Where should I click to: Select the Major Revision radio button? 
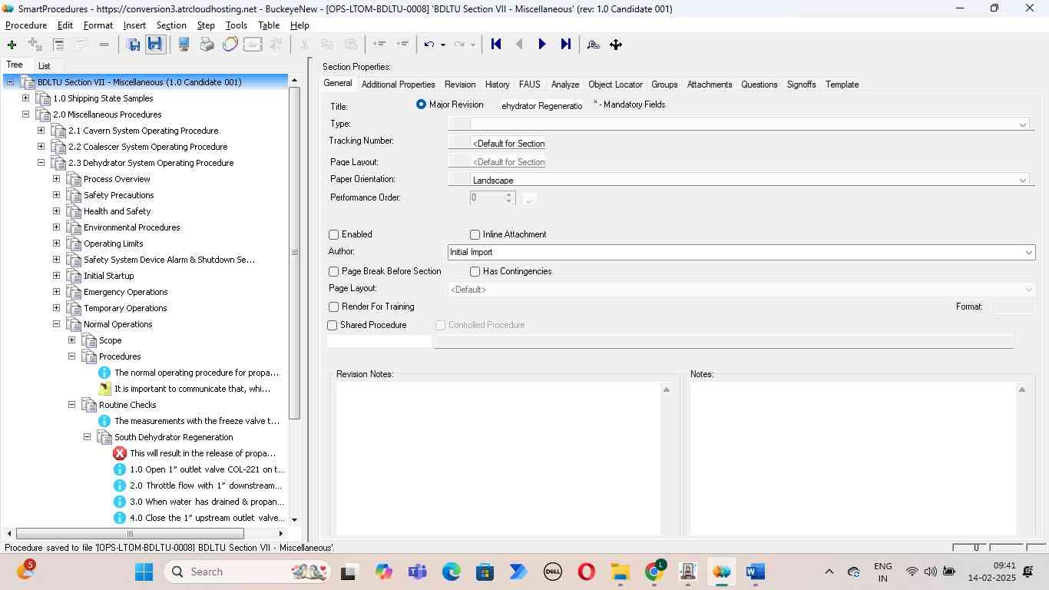[x=421, y=104]
